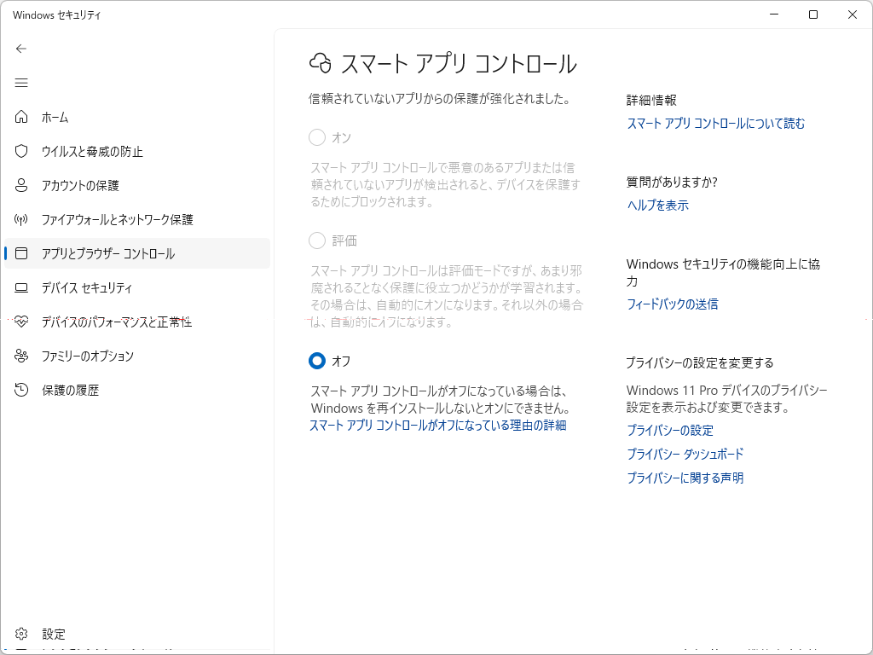Select the 評価 radio button
873x655 pixels.
pos(317,241)
